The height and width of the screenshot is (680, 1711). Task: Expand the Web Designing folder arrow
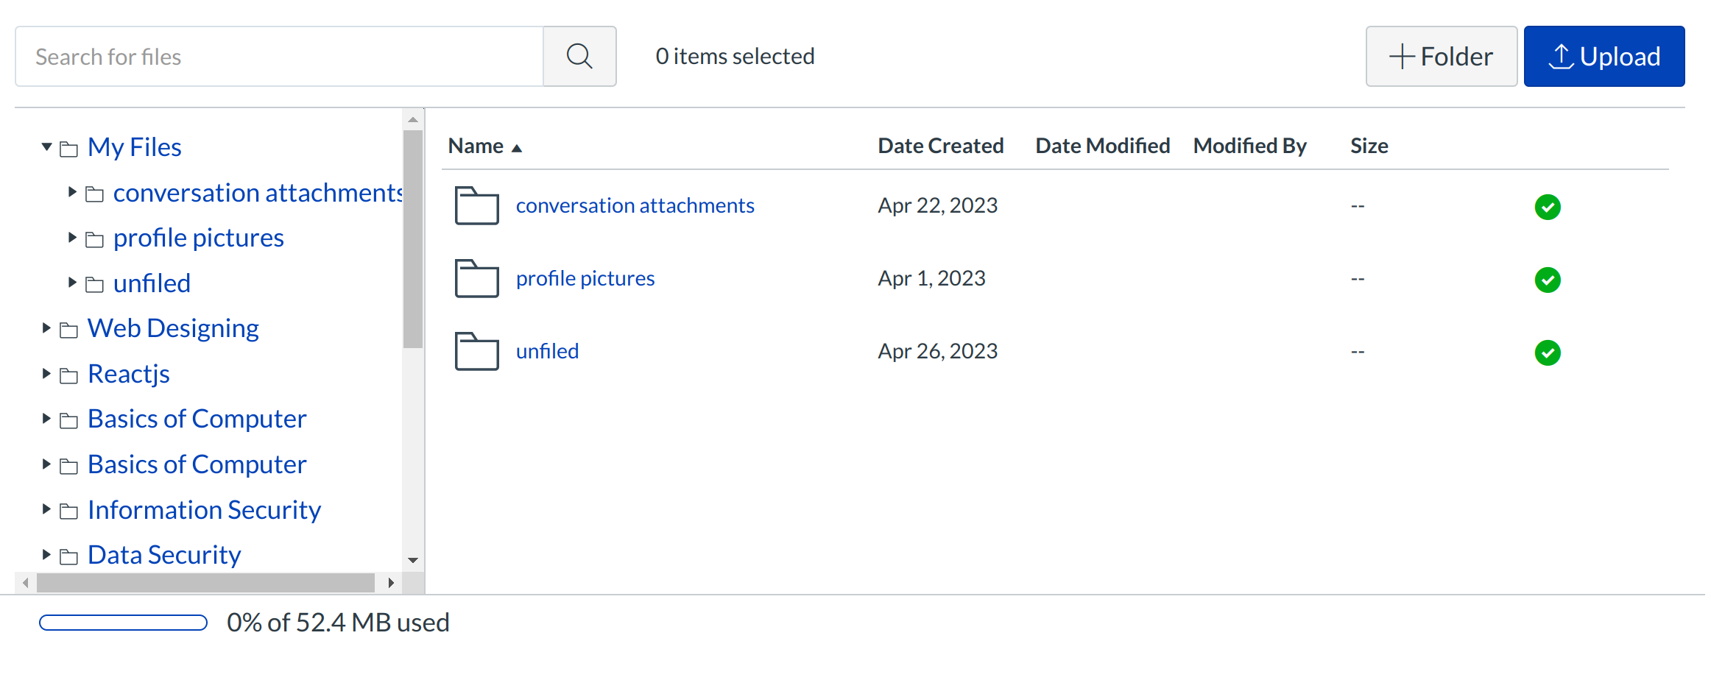pos(46,328)
